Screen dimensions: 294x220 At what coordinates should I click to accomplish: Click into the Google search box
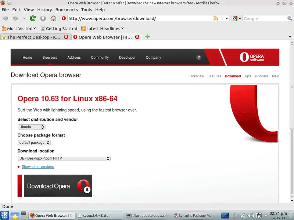pyautogui.click(x=265, y=18)
